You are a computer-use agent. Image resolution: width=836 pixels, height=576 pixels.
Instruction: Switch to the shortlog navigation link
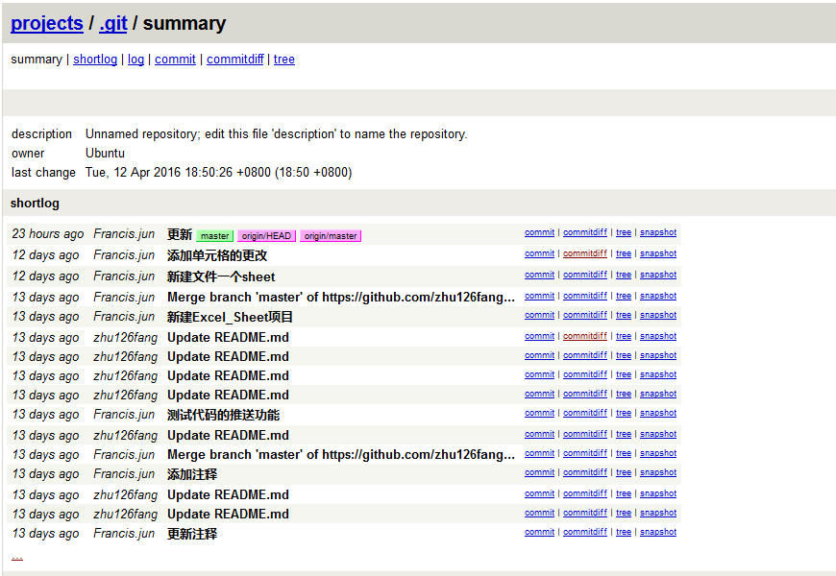coord(95,60)
